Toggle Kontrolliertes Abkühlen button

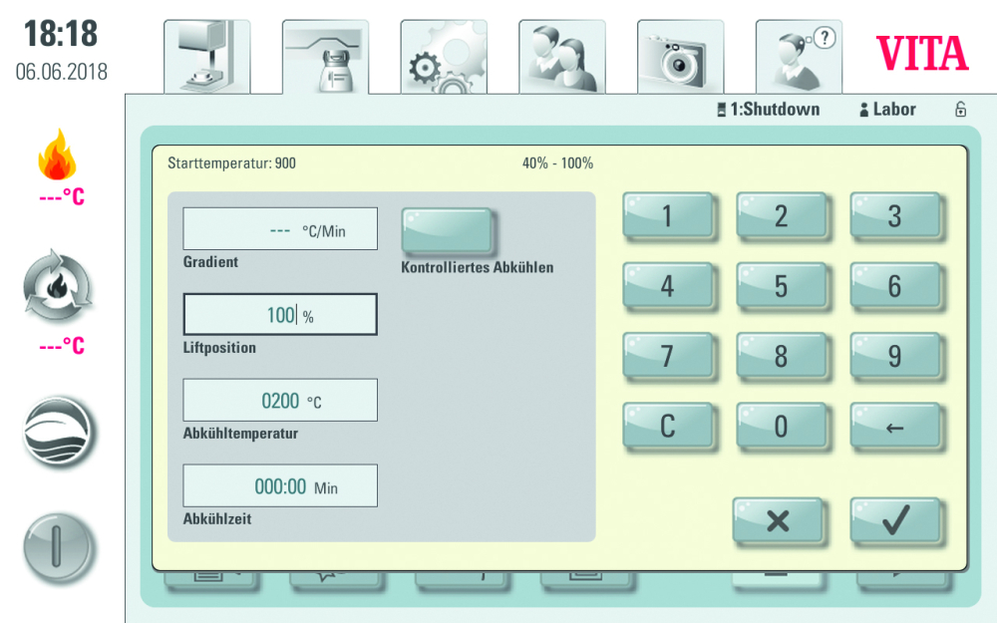[x=447, y=231]
